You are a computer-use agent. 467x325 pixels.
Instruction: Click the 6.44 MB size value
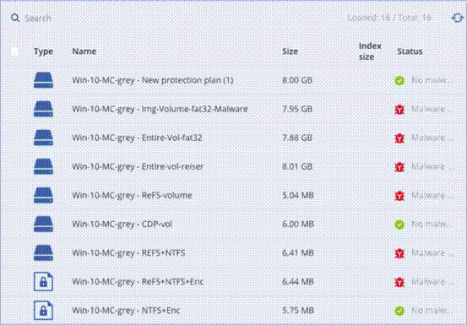pos(298,282)
